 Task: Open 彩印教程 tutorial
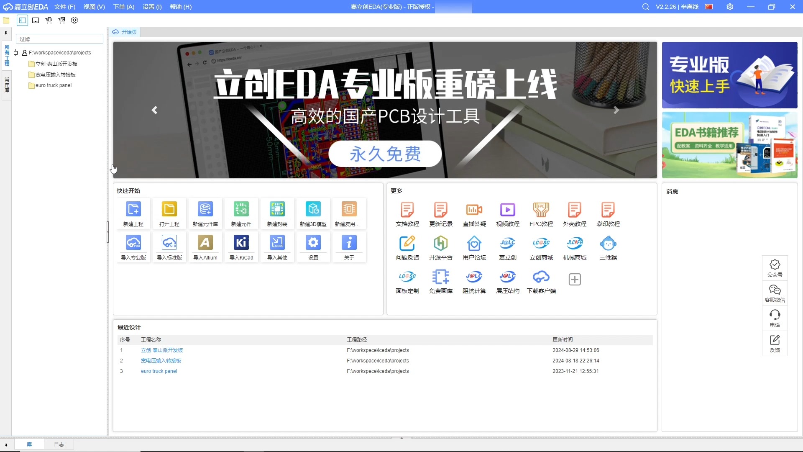608,210
